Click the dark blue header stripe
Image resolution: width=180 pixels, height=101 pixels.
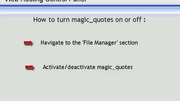(90, 6)
